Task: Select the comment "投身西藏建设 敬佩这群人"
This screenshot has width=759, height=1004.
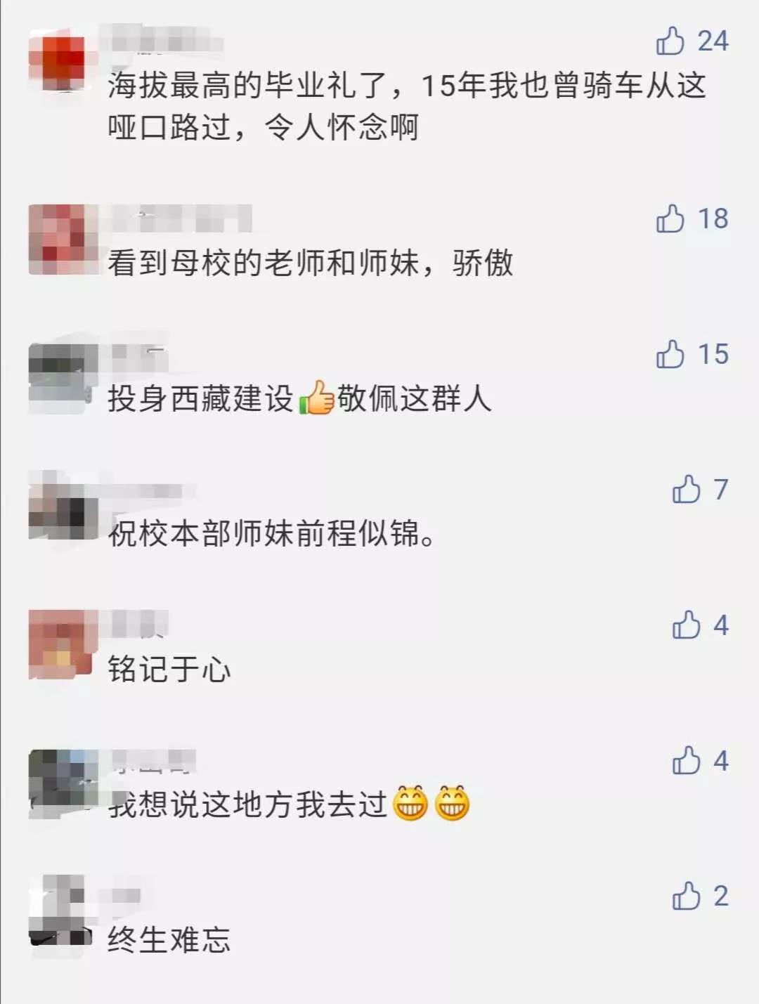Action: tap(299, 398)
